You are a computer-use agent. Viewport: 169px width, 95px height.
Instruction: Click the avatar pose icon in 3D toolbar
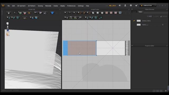click(x=45, y=13)
